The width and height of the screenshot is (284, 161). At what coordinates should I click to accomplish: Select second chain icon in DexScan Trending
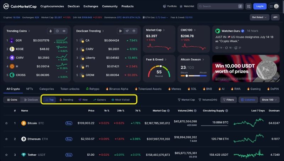[127, 31]
